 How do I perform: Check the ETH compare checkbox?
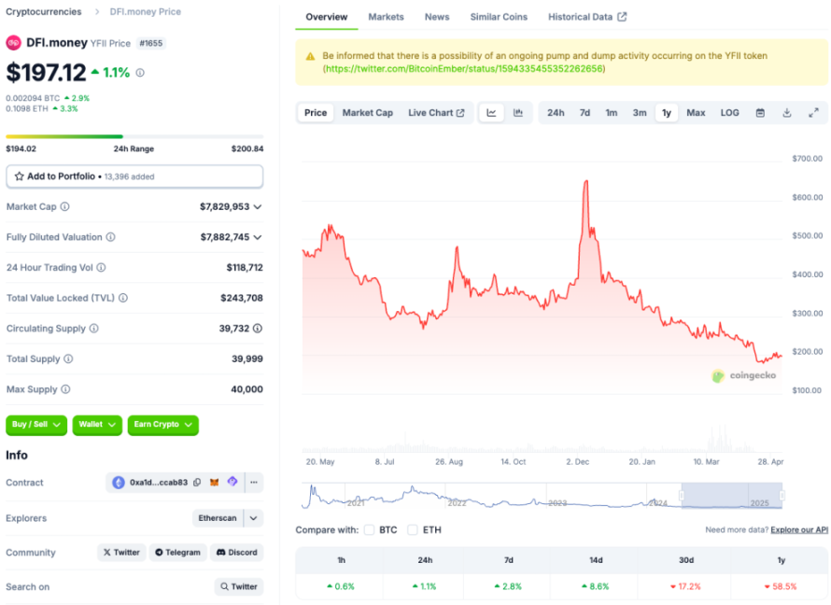pos(414,529)
